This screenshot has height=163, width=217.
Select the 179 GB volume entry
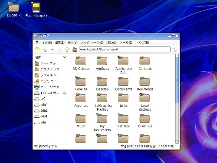tap(46, 93)
